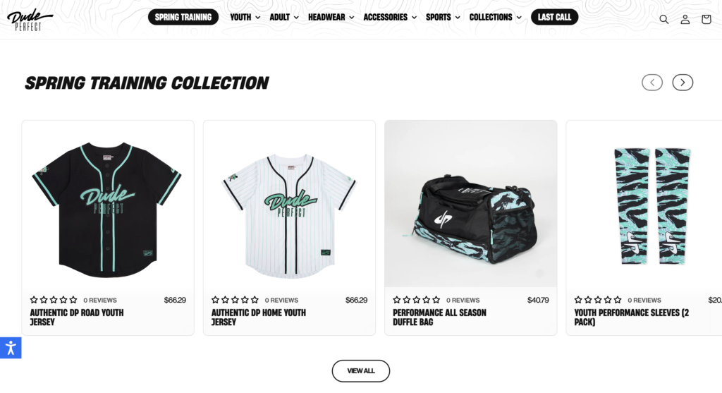The width and height of the screenshot is (722, 393).
Task: Select the Spring Training pill button
Action: tap(183, 17)
